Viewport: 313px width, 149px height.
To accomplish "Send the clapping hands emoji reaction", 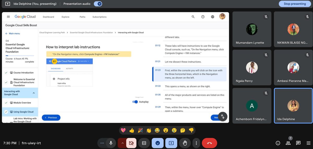I will (149, 130).
